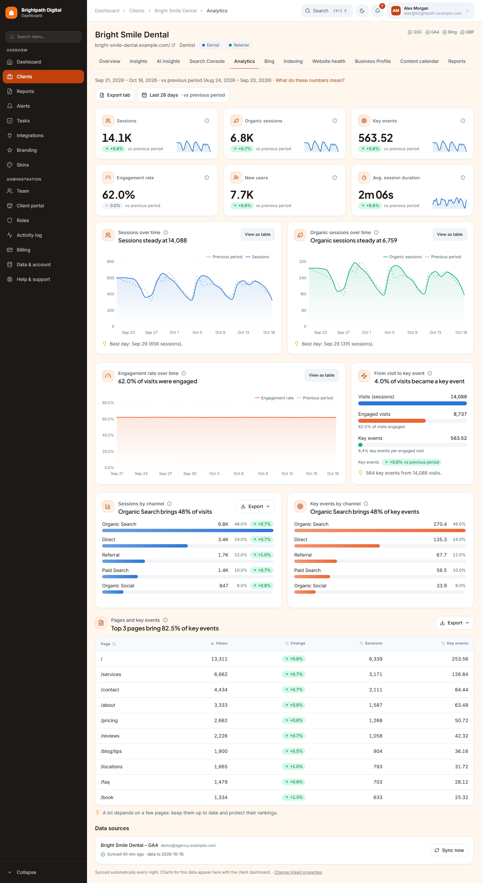This screenshot has width=482, height=883.
Task: Open info icon beside Pages and key events
Action: point(165,620)
